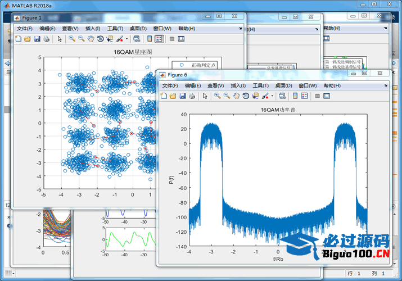Toggle Insert Legend icon in Figure 6
Screen dimensions: 402x281
305,96
